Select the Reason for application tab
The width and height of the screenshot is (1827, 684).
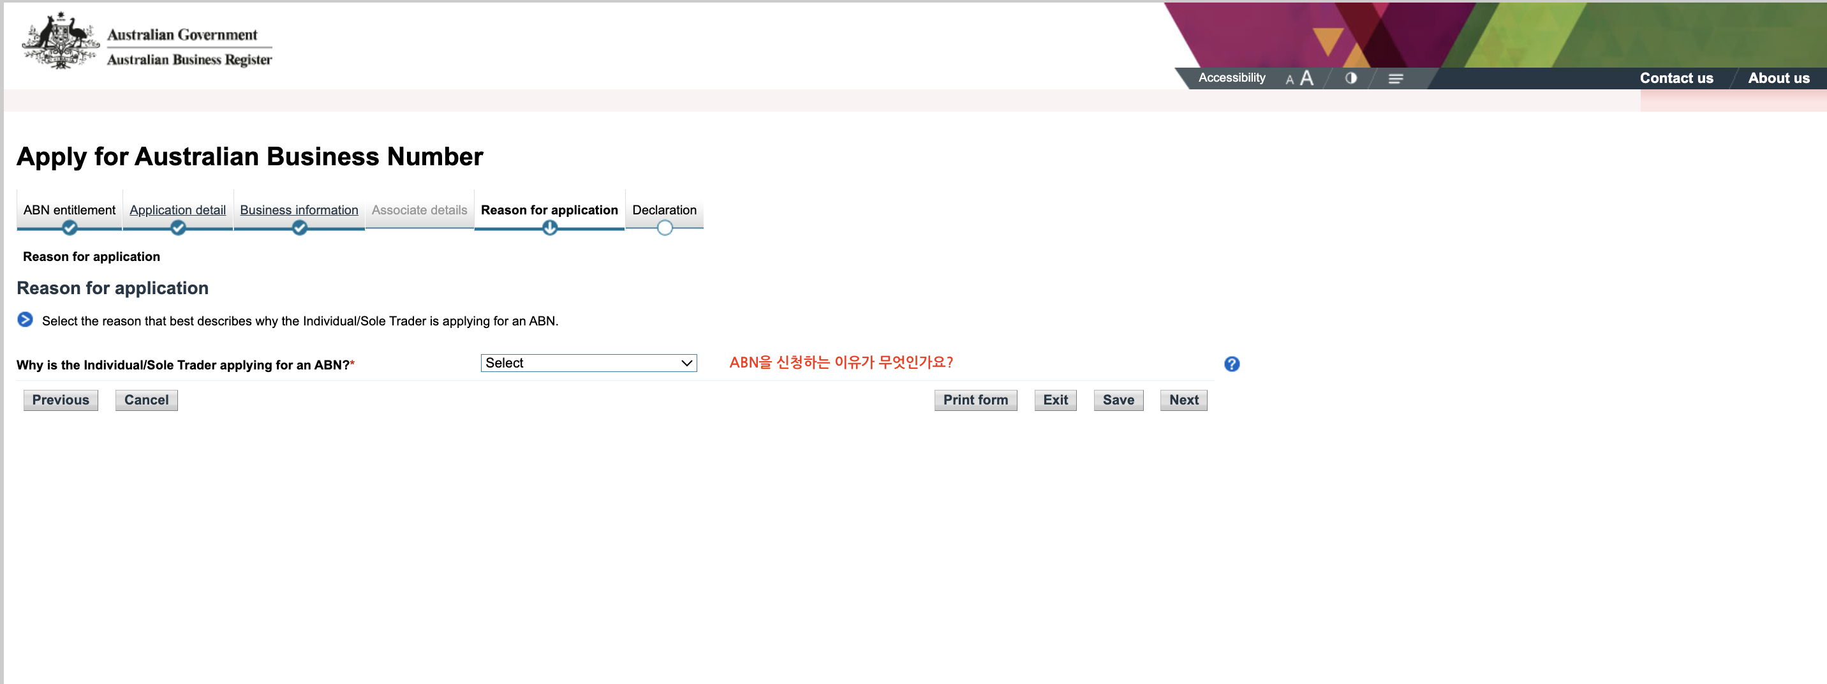(x=549, y=210)
